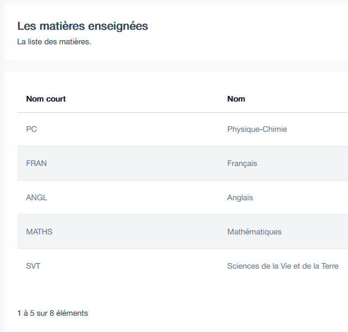Image resolution: width=348 pixels, height=332 pixels.
Task: Select the PC short name cell
Action: [31, 129]
